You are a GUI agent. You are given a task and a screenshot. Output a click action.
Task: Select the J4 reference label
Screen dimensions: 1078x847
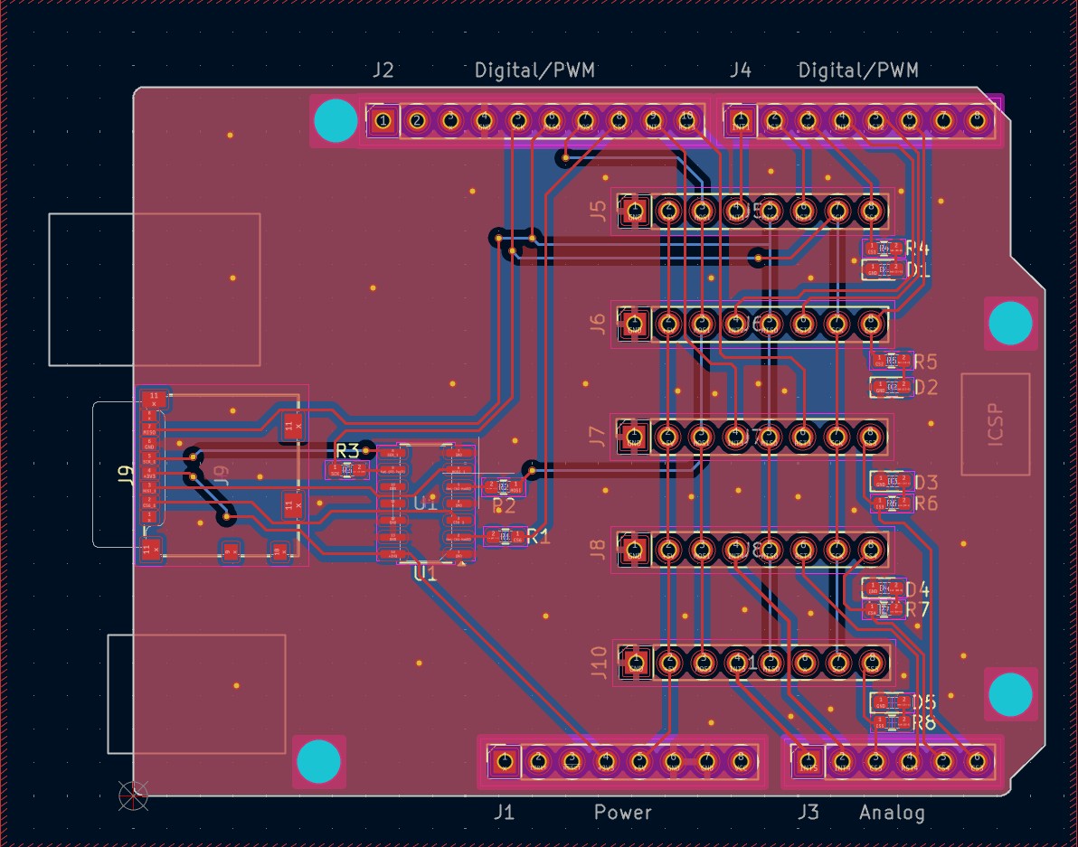[x=740, y=71]
